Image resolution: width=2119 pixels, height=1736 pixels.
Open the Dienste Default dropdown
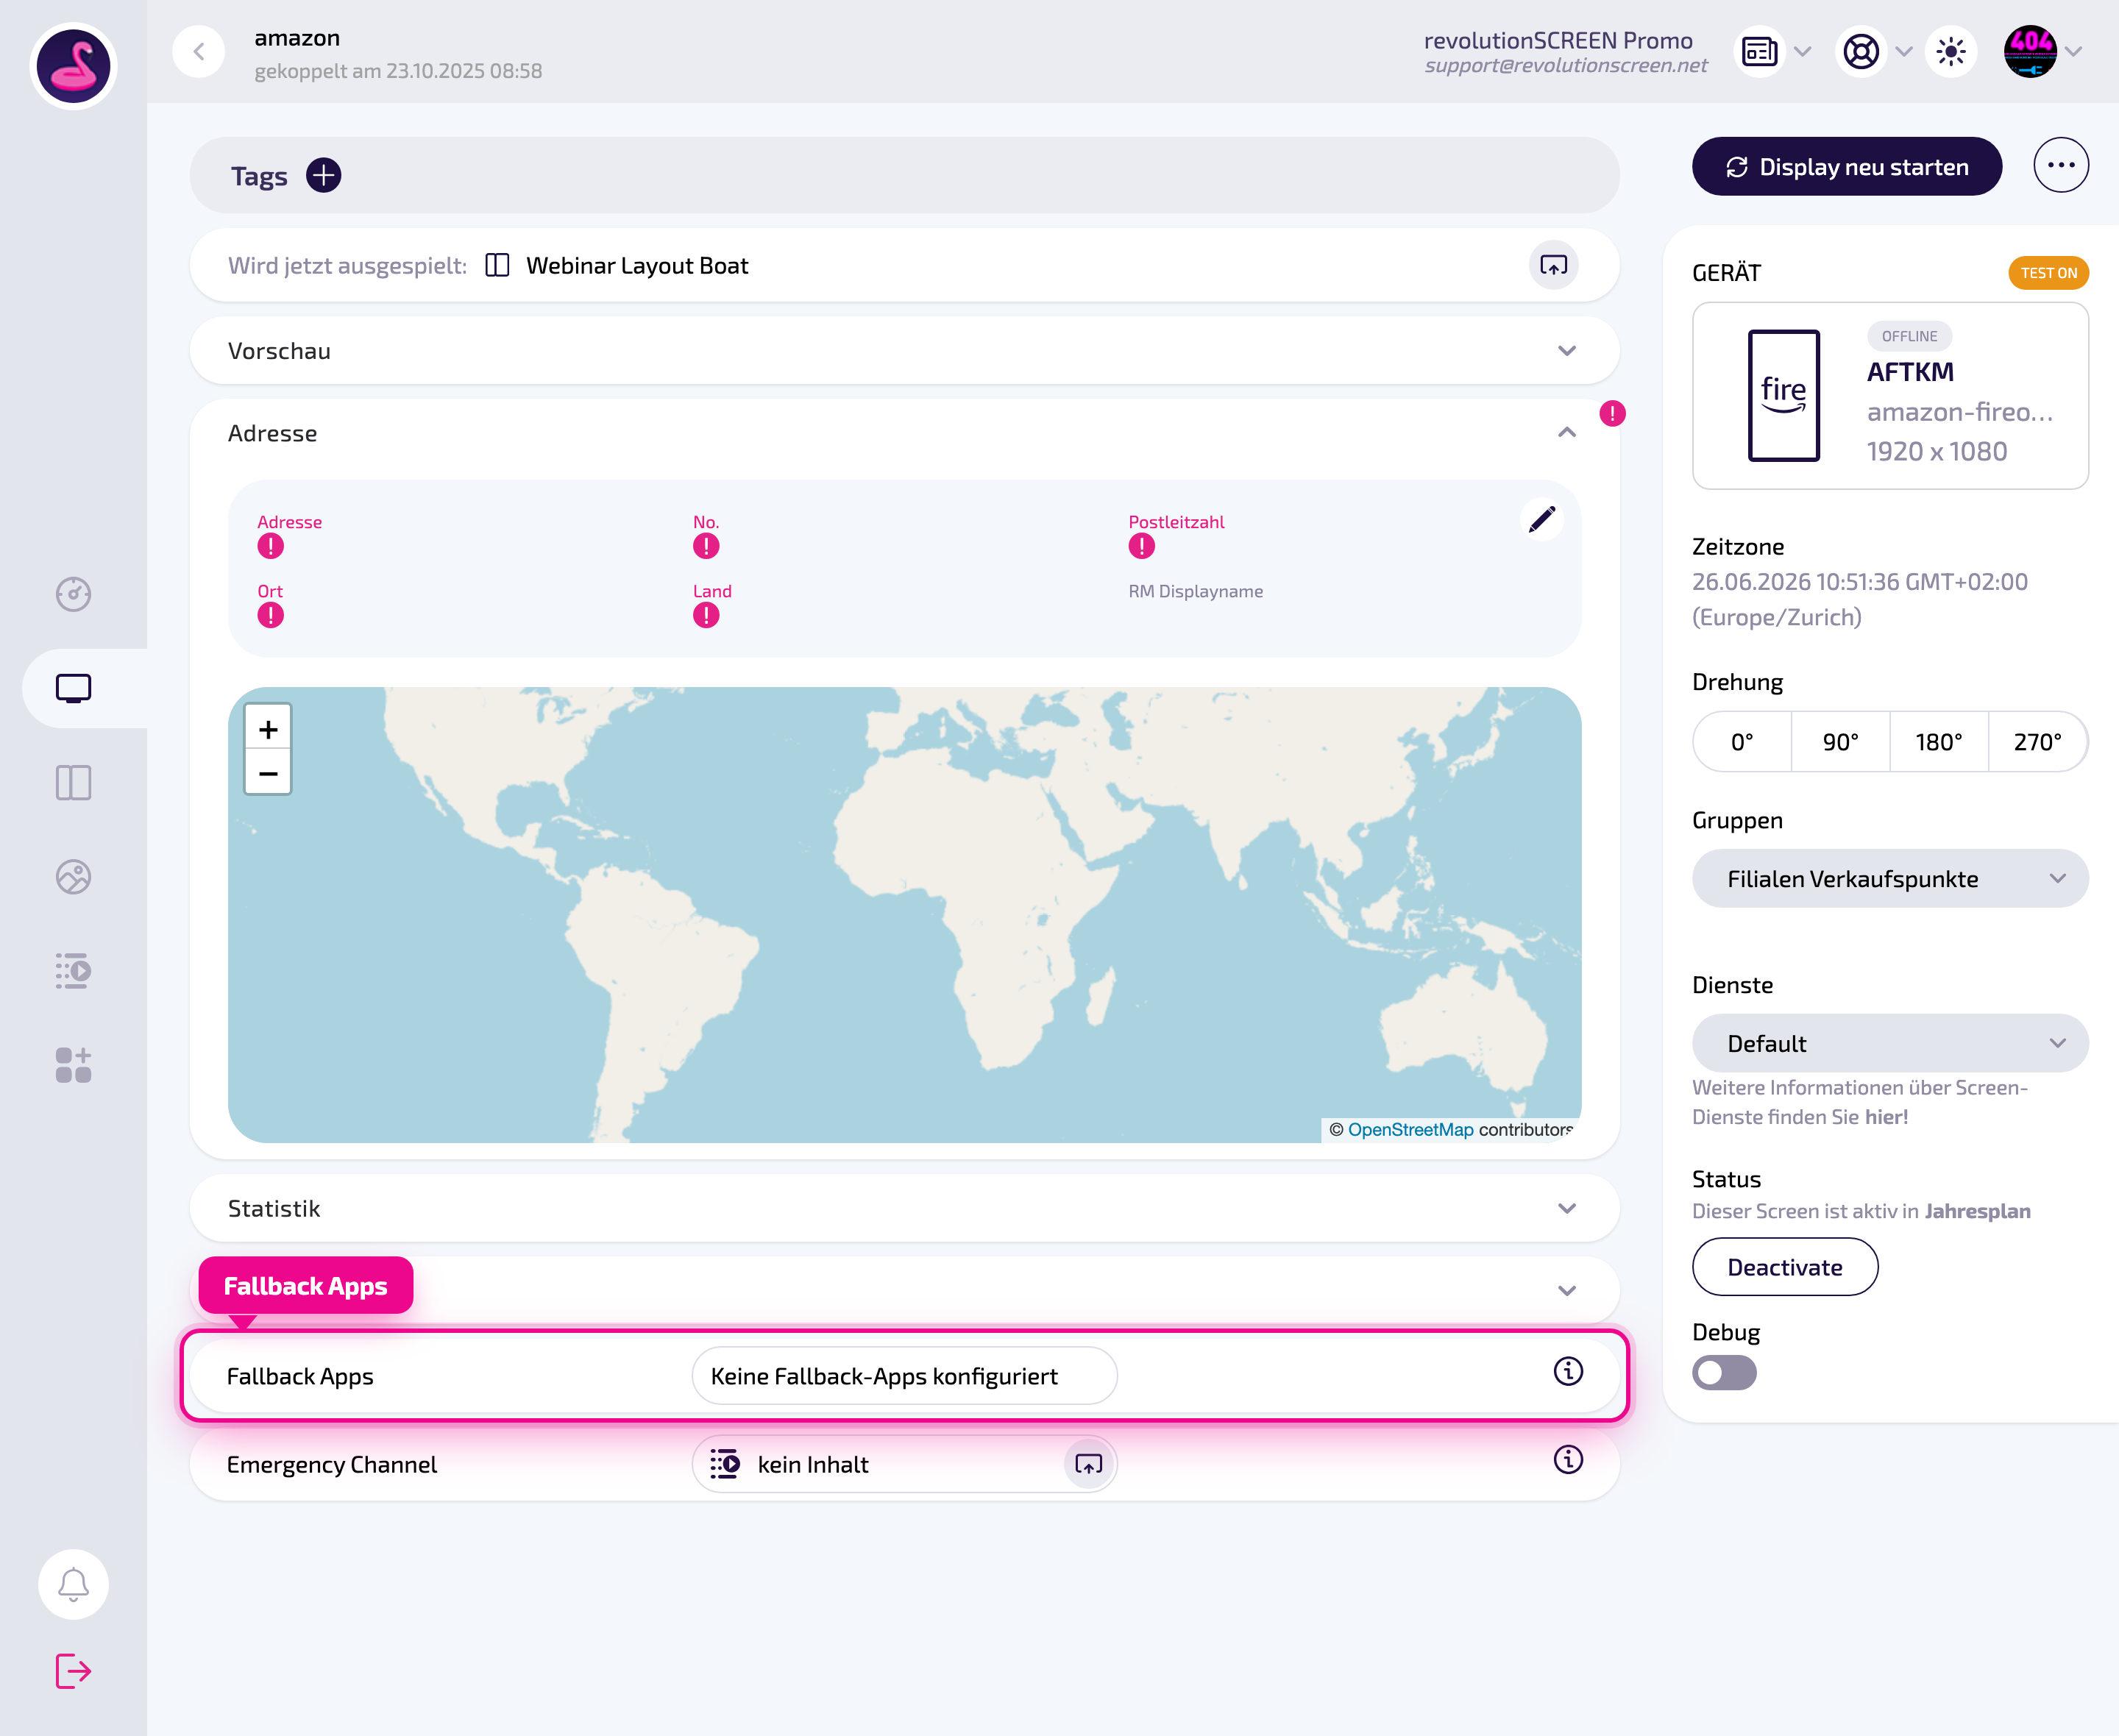pyautogui.click(x=1890, y=1044)
